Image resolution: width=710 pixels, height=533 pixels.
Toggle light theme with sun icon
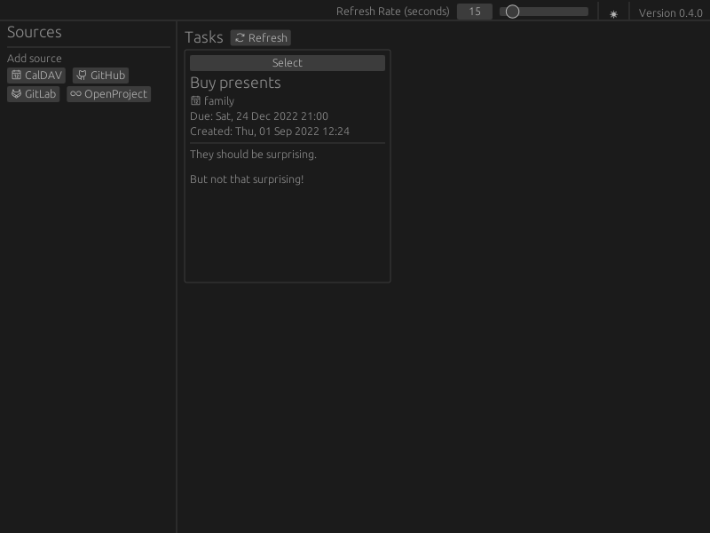click(x=613, y=14)
